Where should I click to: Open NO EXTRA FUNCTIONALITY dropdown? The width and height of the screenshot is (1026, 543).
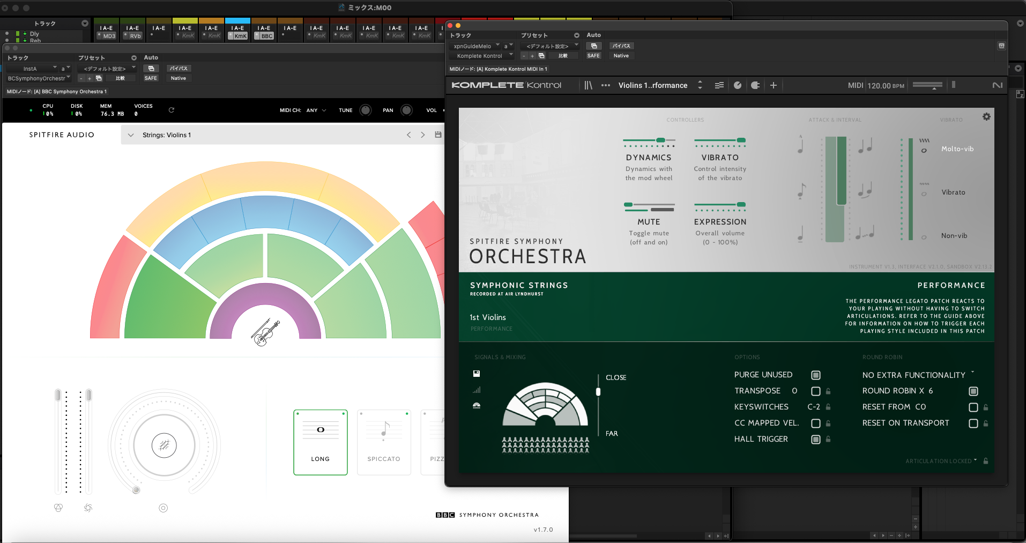coord(918,375)
